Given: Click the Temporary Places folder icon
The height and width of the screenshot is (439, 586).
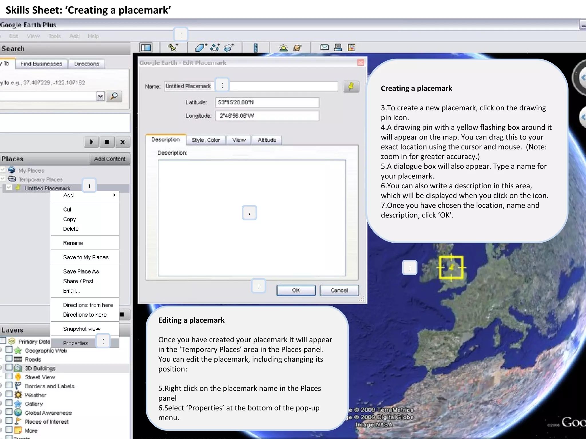Looking at the screenshot, I should click(12, 179).
